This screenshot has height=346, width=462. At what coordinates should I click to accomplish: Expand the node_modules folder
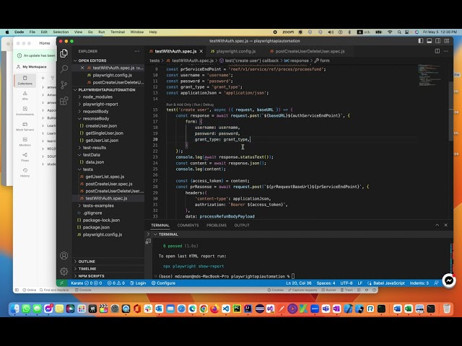click(x=97, y=97)
